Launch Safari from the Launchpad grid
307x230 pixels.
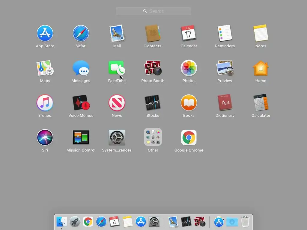81,33
